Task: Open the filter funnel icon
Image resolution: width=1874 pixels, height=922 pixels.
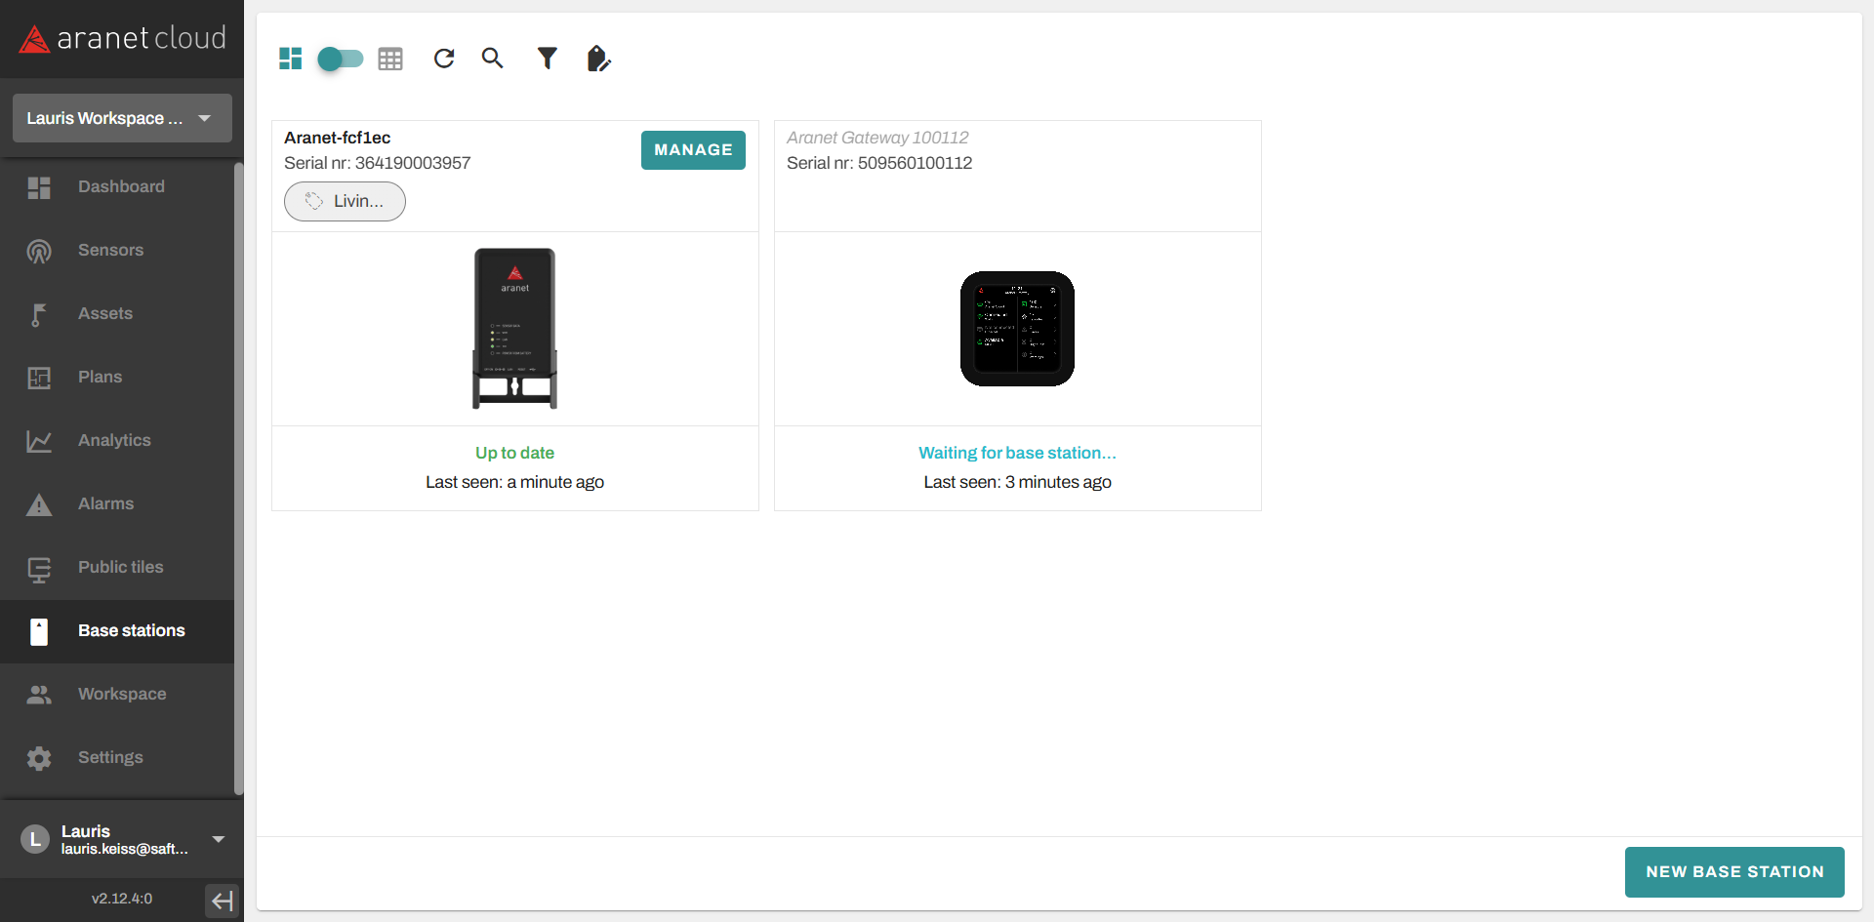Action: 548,59
